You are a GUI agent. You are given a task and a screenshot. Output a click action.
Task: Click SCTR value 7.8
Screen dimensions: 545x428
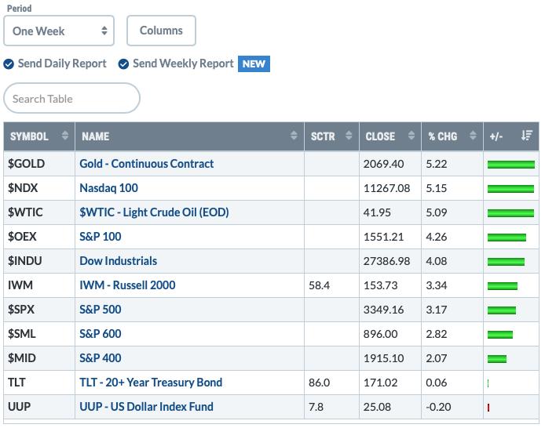click(316, 407)
